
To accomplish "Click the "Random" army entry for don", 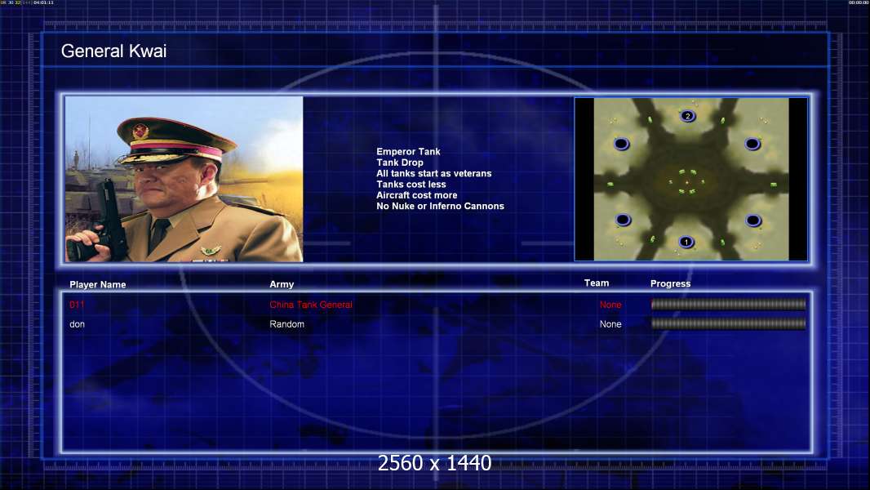I will (x=286, y=324).
